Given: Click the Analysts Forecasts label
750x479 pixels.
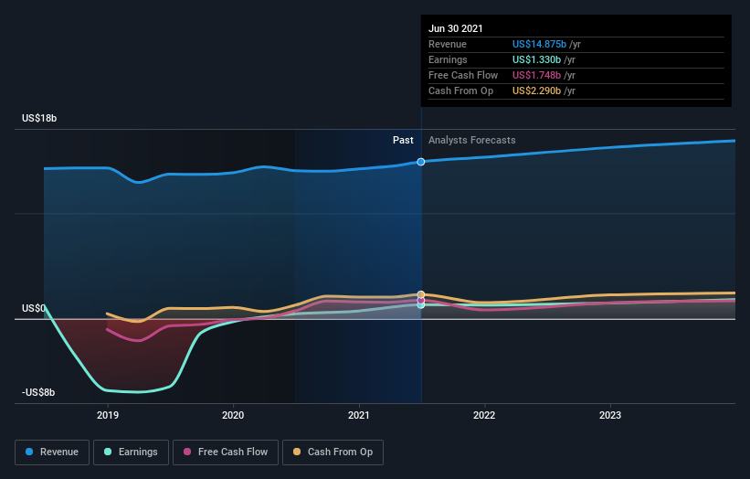Looking at the screenshot, I should pos(471,140).
